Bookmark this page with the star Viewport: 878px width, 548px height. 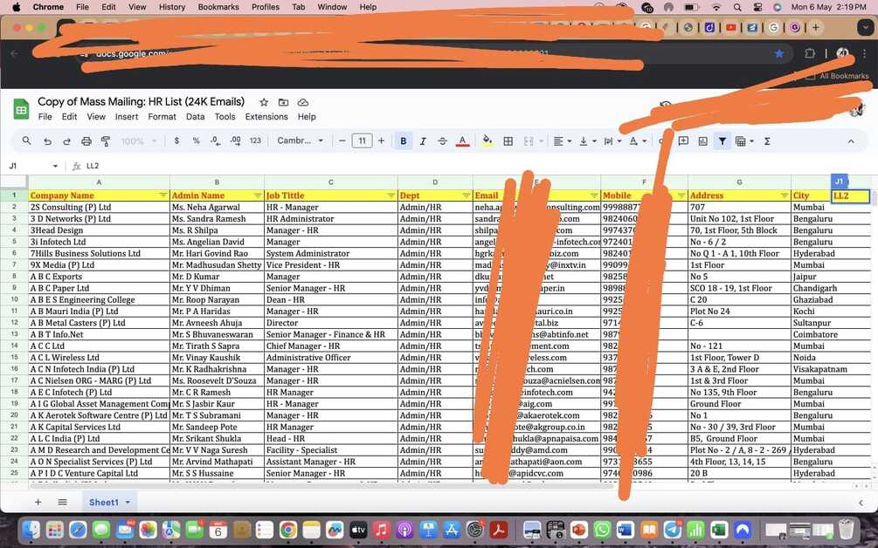click(x=779, y=54)
